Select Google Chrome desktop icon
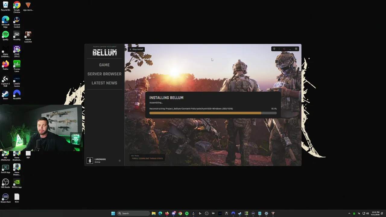This screenshot has height=217, width=386. tap(17, 7)
